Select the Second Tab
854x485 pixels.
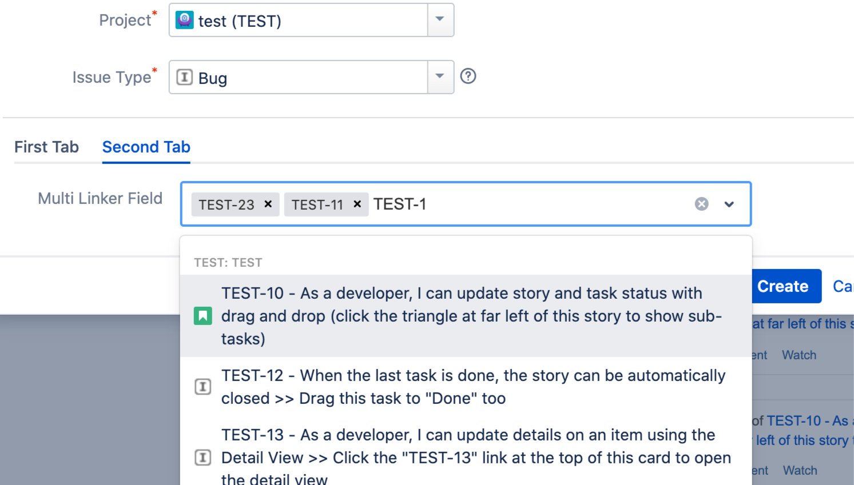click(146, 147)
